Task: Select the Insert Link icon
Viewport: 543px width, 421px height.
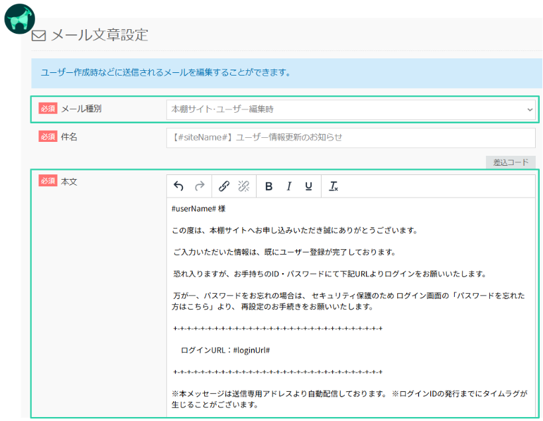Action: coord(223,186)
